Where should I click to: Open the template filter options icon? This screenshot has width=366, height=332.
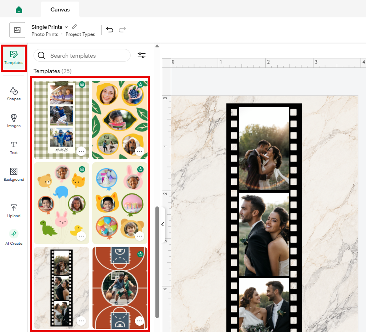point(142,55)
